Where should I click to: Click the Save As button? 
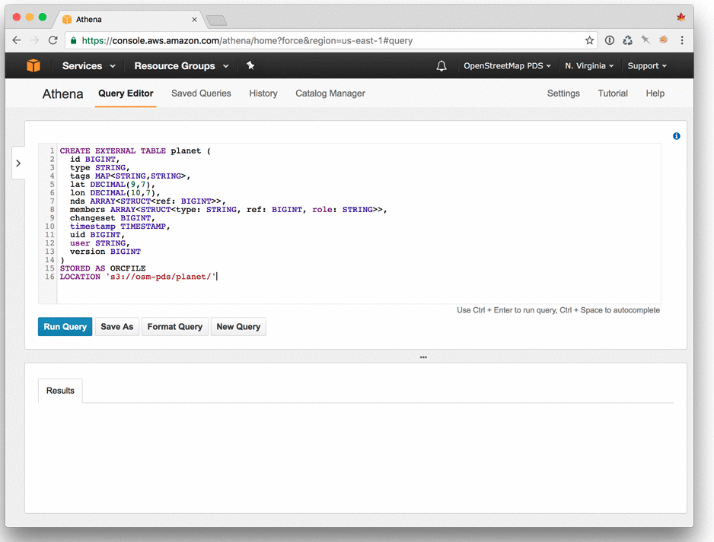click(117, 326)
